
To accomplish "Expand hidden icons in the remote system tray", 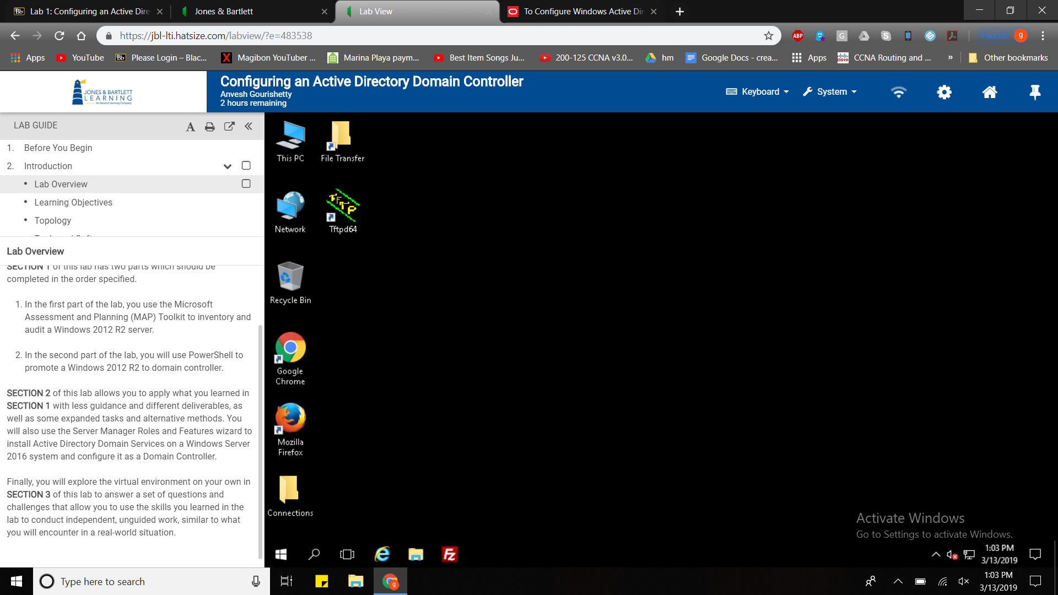I will pyautogui.click(x=936, y=554).
